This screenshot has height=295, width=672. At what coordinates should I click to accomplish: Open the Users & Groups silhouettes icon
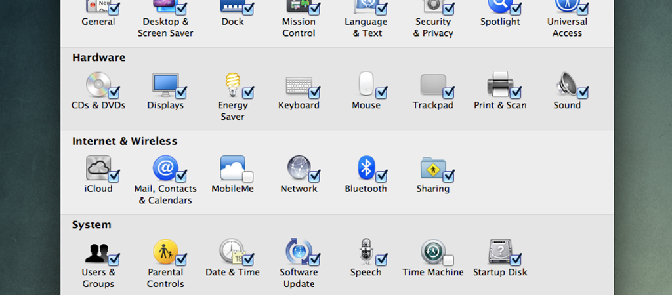(98, 252)
